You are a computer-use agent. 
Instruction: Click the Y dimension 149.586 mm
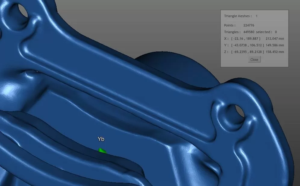(x=275, y=45)
